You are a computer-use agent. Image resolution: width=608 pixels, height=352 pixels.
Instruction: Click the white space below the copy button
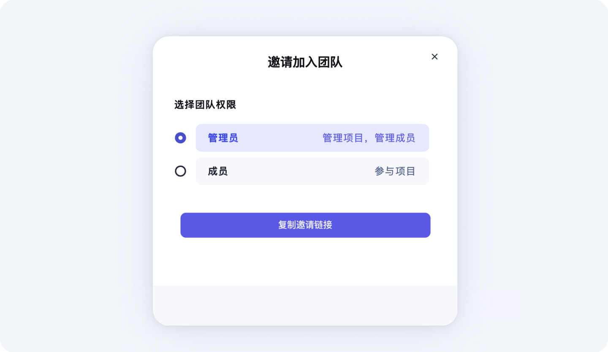(x=305, y=261)
